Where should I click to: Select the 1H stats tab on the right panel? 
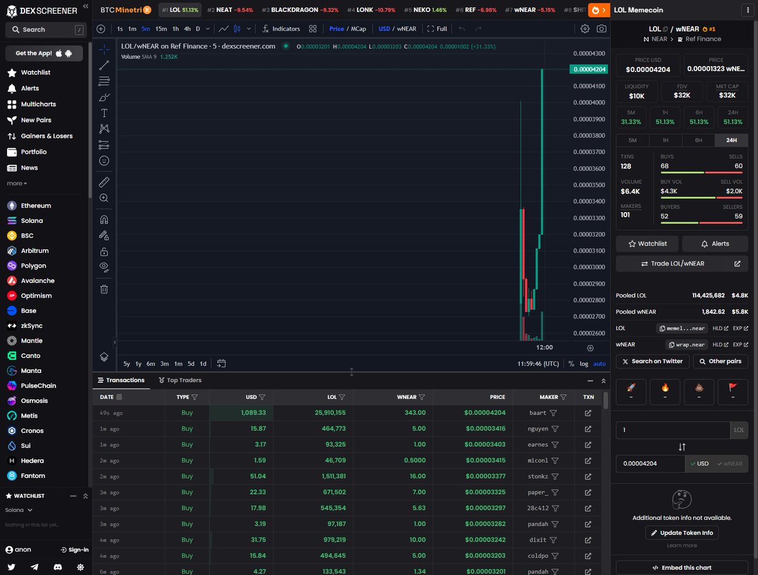[665, 140]
